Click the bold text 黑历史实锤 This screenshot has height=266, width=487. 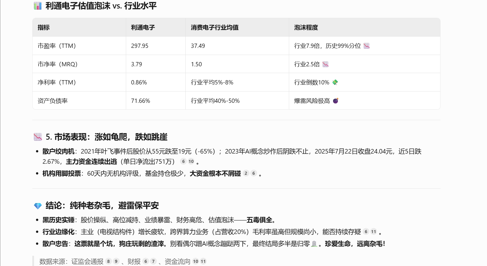click(x=58, y=220)
